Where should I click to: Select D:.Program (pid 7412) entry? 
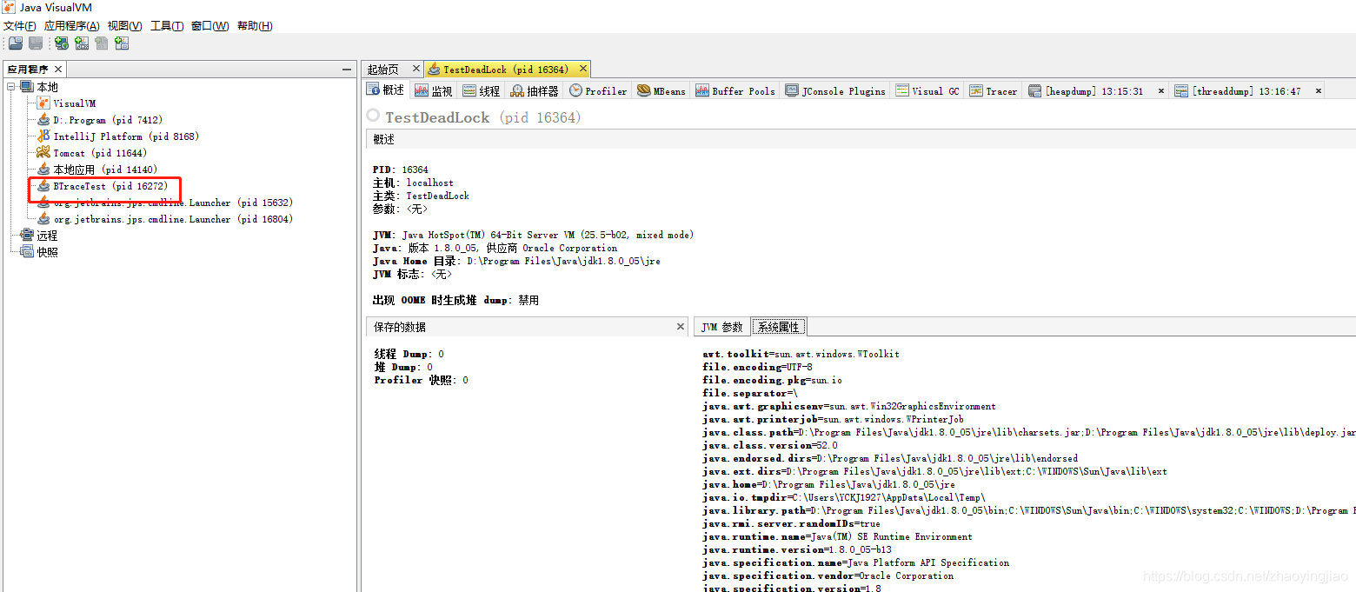coord(108,120)
